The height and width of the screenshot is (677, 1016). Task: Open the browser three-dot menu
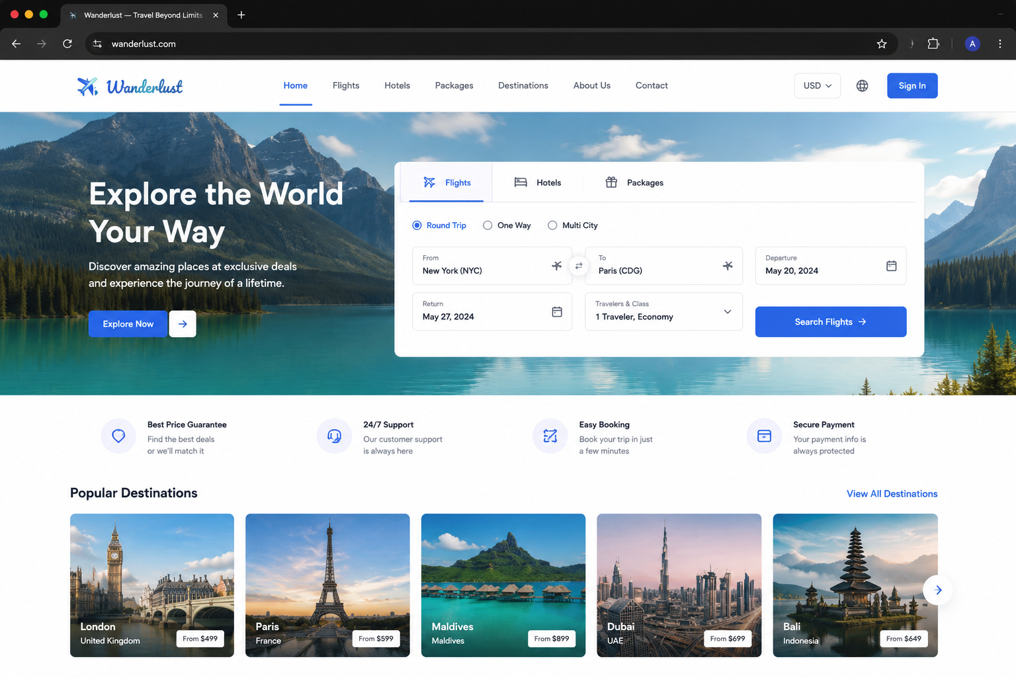click(1000, 44)
